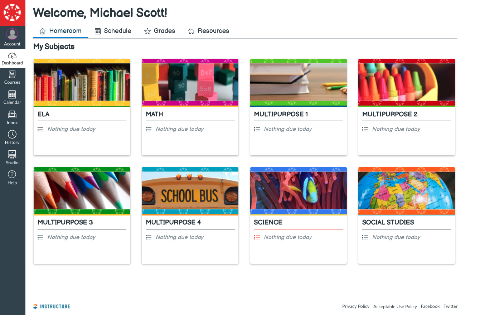The image size is (480, 315).
Task: Click the Instructure logo in the footer
Action: pos(51,306)
